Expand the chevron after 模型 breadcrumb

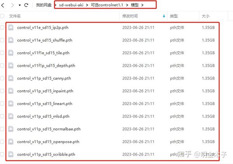pyautogui.click(x=143, y=5)
